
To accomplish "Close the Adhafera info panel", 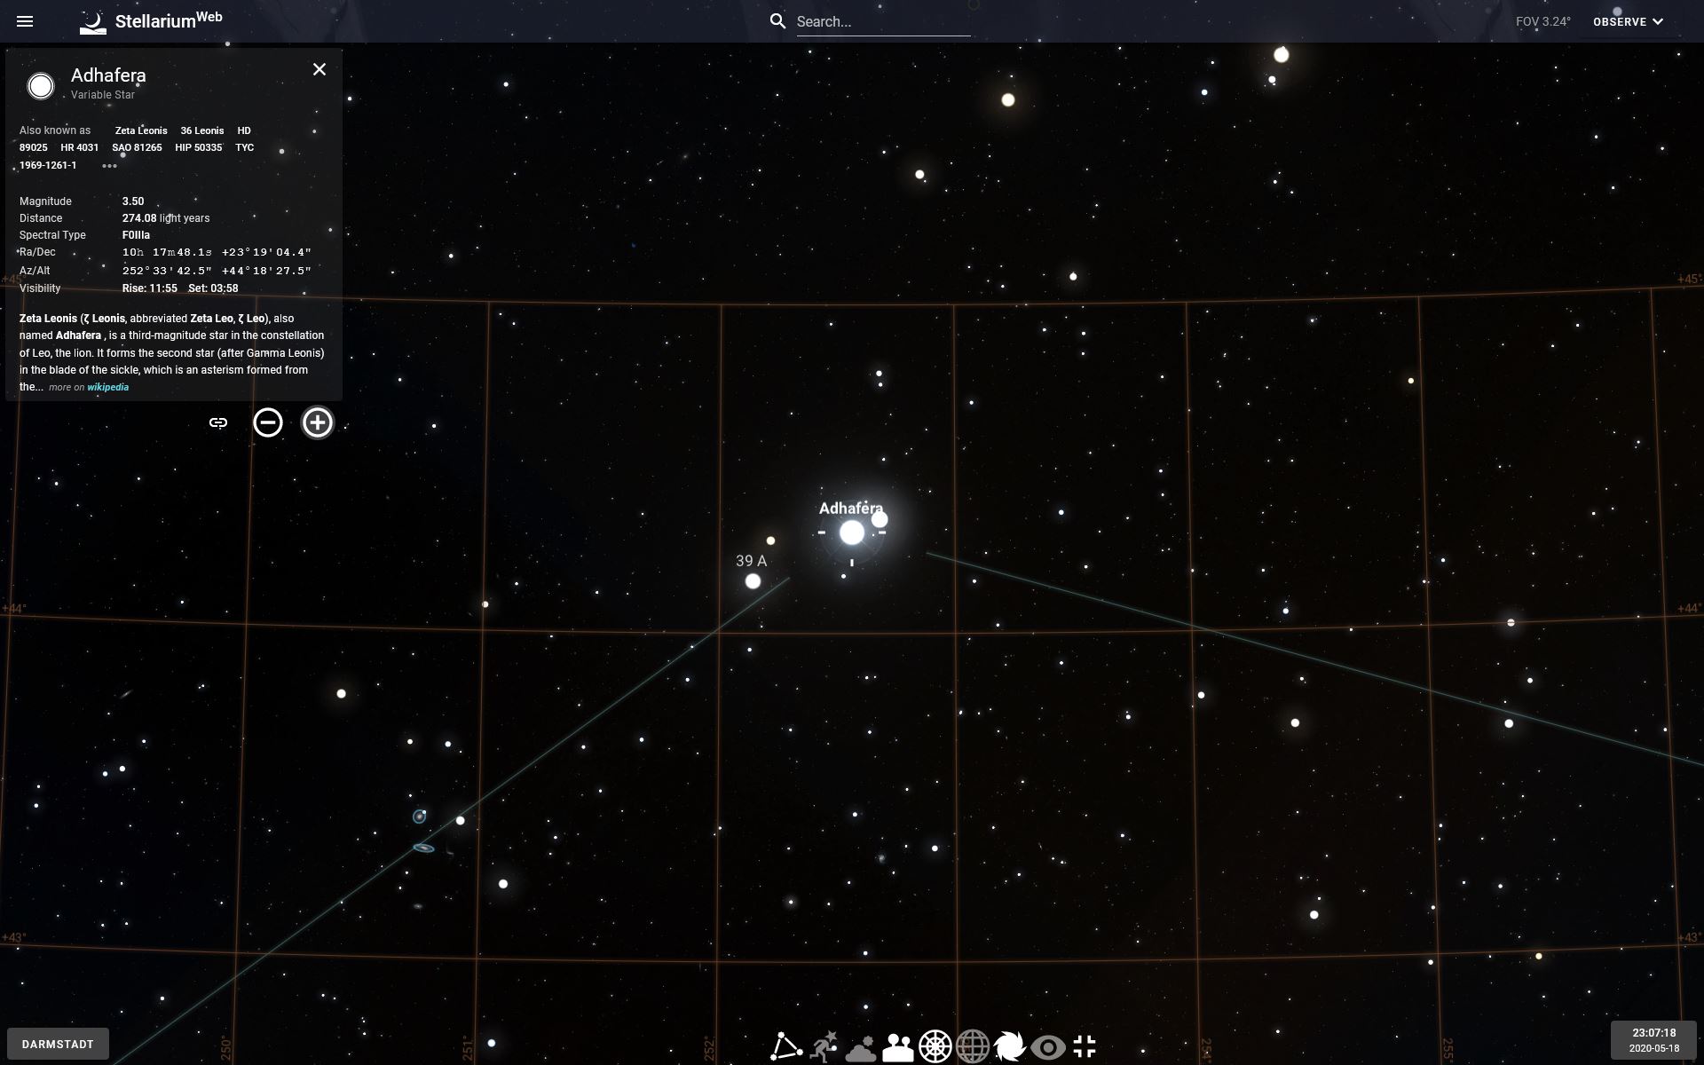I will pyautogui.click(x=319, y=69).
